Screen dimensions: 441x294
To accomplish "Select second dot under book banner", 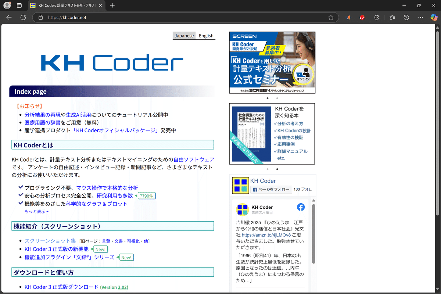I will point(277,169).
